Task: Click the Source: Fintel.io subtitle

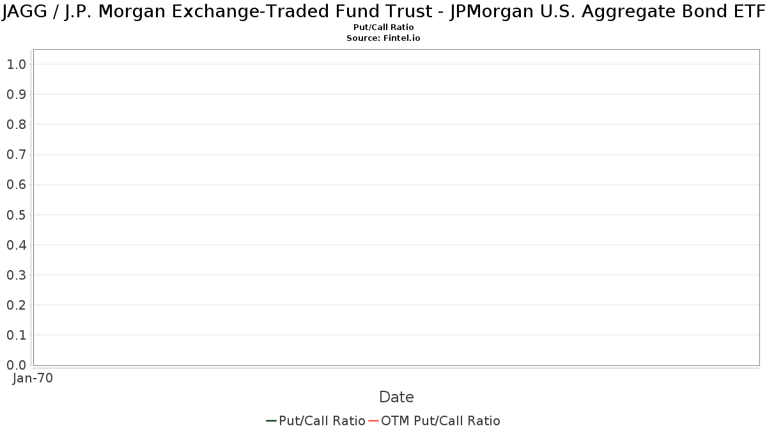Action: [383, 38]
